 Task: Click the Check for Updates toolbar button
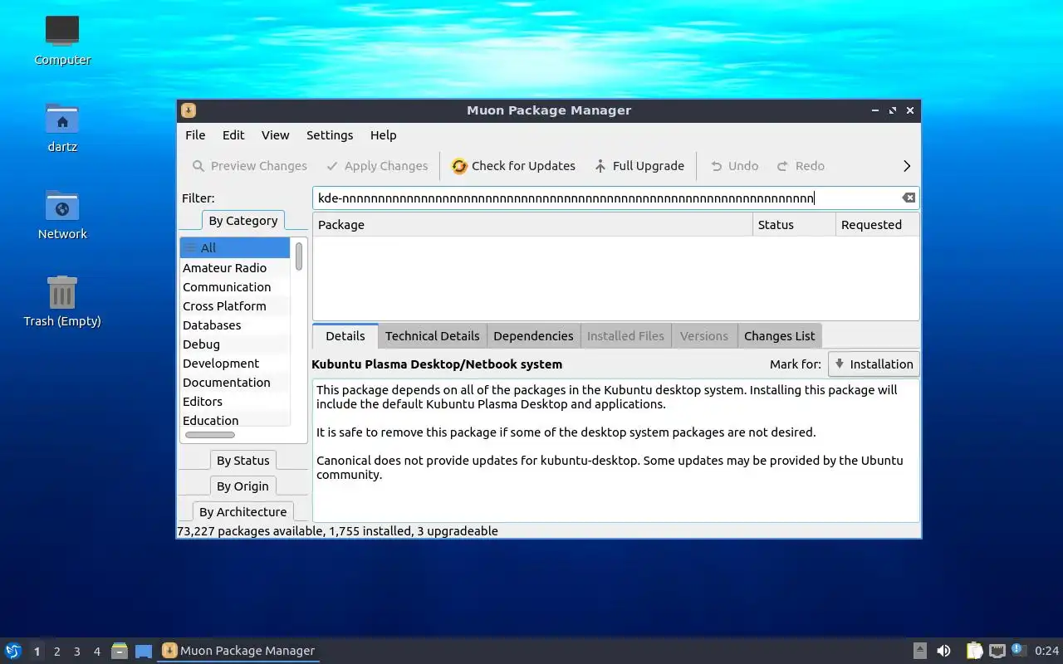click(513, 166)
